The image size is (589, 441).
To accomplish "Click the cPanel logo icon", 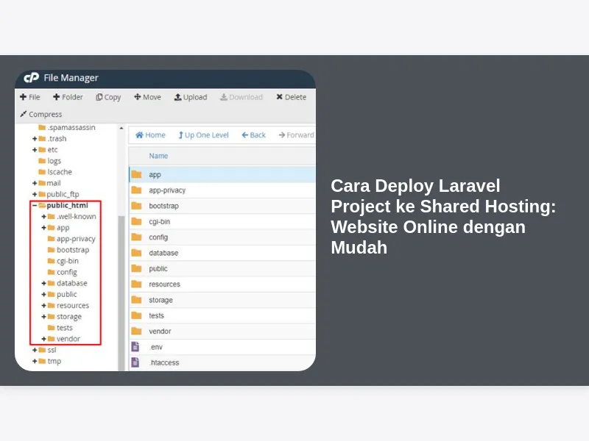I will (31, 78).
